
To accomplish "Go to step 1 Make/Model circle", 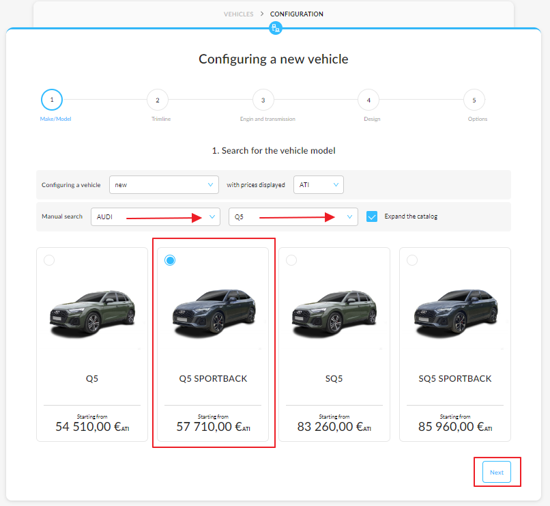I will click(52, 100).
